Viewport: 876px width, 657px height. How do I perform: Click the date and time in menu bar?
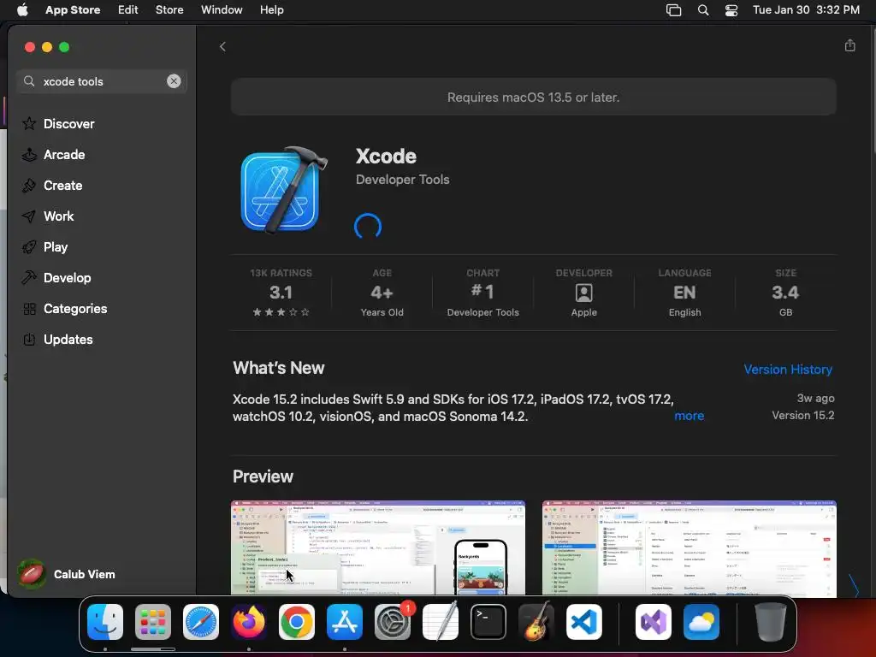pyautogui.click(x=806, y=10)
